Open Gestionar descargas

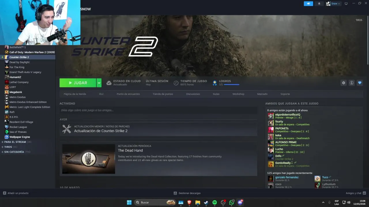pos(187,193)
